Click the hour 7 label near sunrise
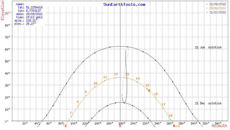This screenshot has width=230, height=130. click(x=71, y=113)
